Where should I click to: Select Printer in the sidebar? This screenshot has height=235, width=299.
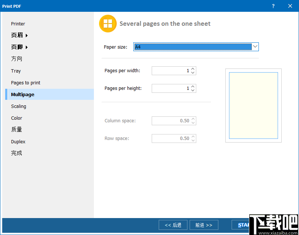(x=18, y=24)
